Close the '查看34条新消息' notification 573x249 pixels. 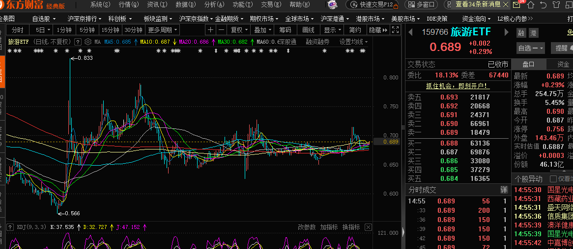[505, 4]
